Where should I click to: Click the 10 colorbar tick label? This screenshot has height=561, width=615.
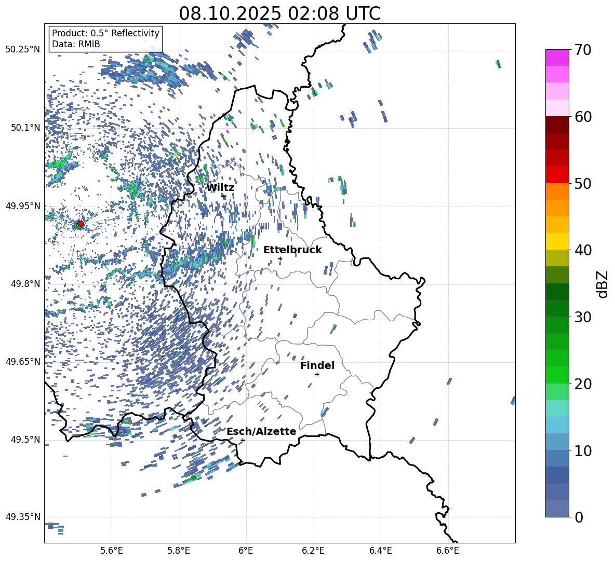[583, 450]
